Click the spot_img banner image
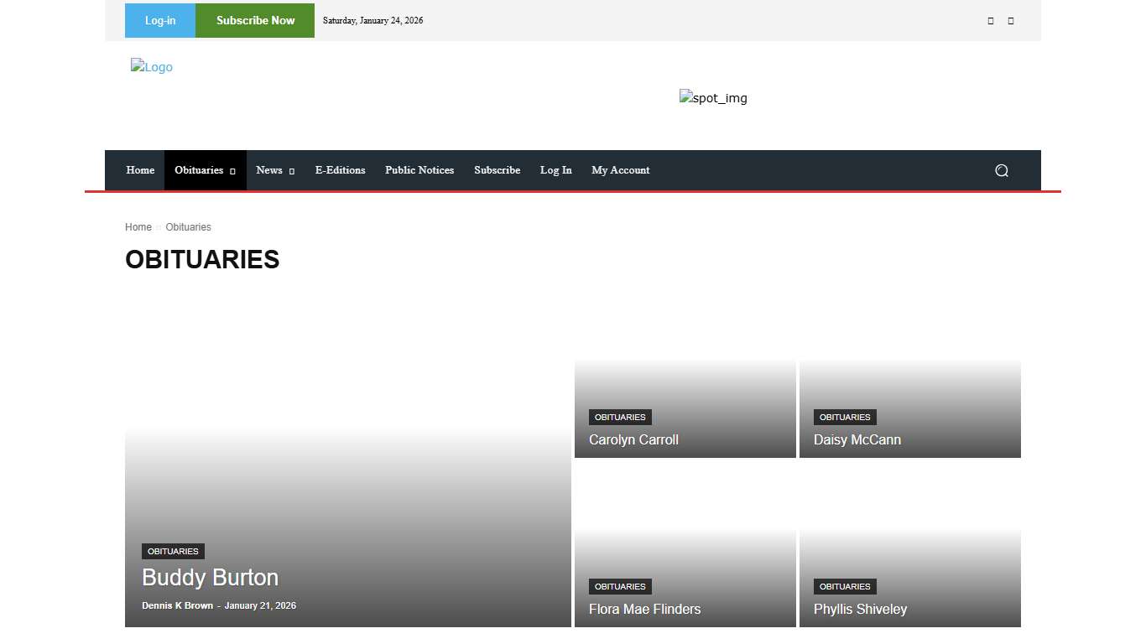Viewport: 1146px width, 644px height. [713, 98]
